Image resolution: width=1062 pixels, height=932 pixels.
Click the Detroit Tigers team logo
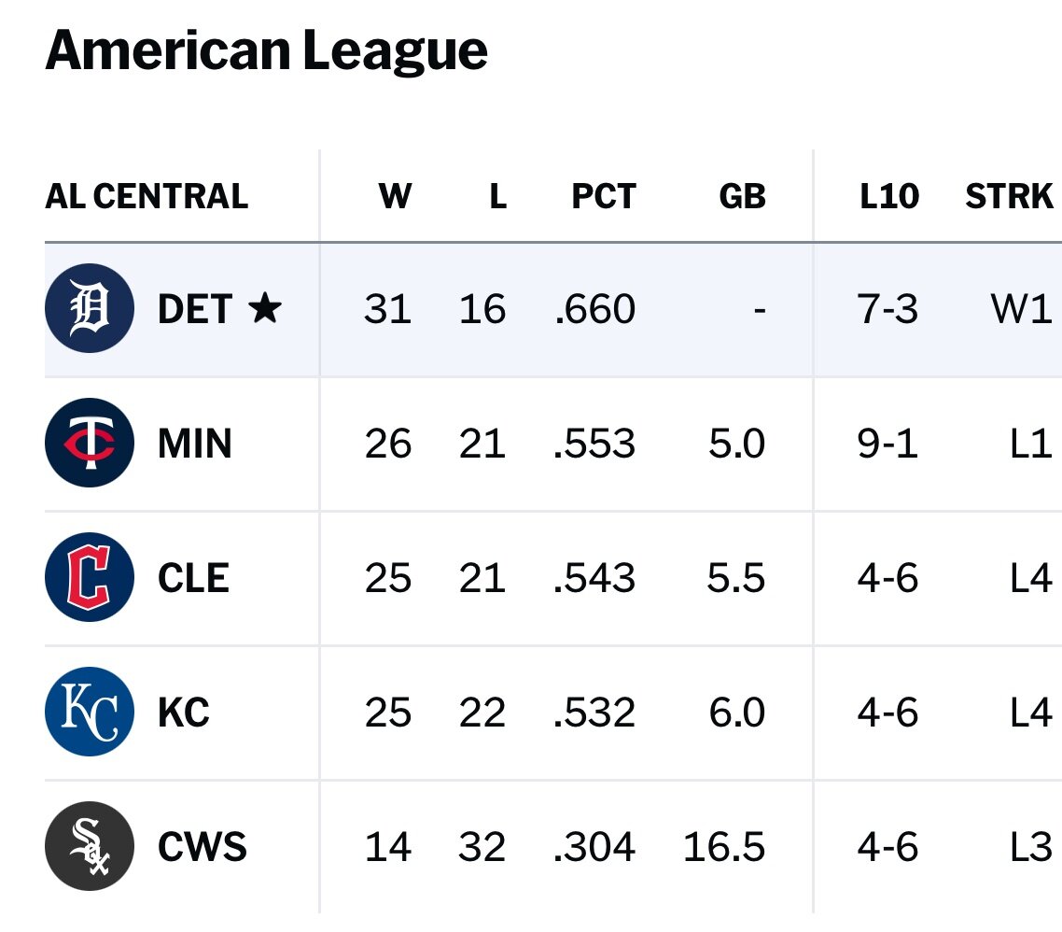pos(91,309)
